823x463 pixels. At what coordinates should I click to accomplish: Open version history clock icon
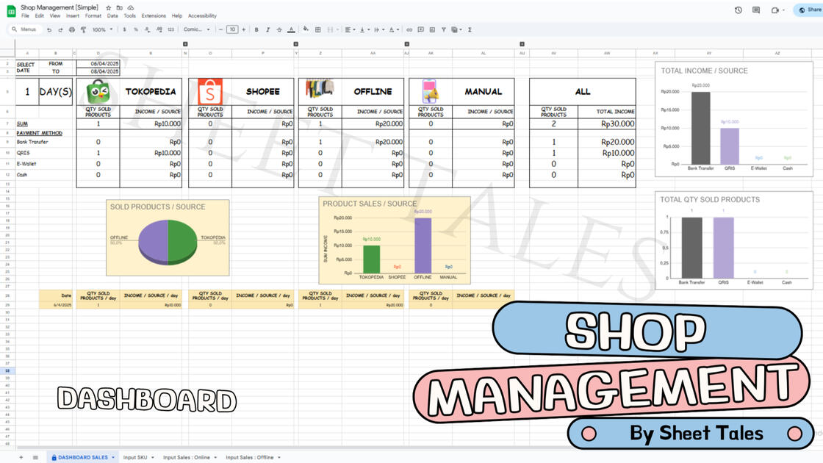pyautogui.click(x=738, y=10)
